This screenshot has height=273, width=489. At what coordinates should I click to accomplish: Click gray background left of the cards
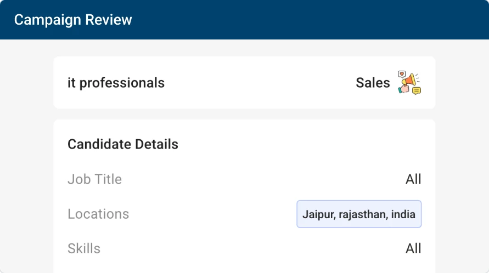click(26, 164)
